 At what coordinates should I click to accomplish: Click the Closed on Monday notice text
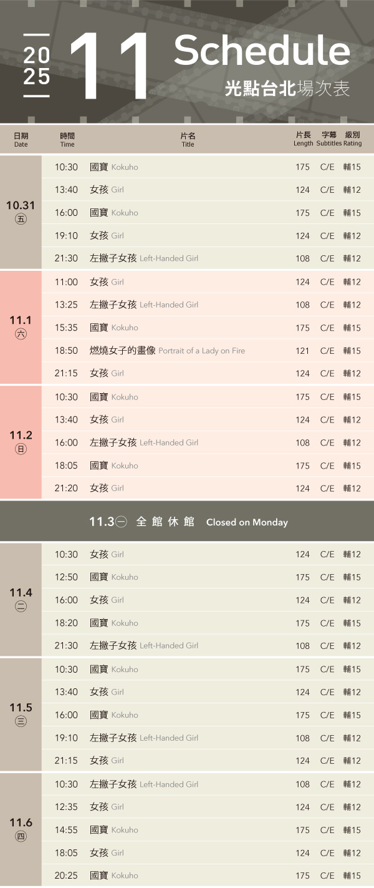(247, 522)
